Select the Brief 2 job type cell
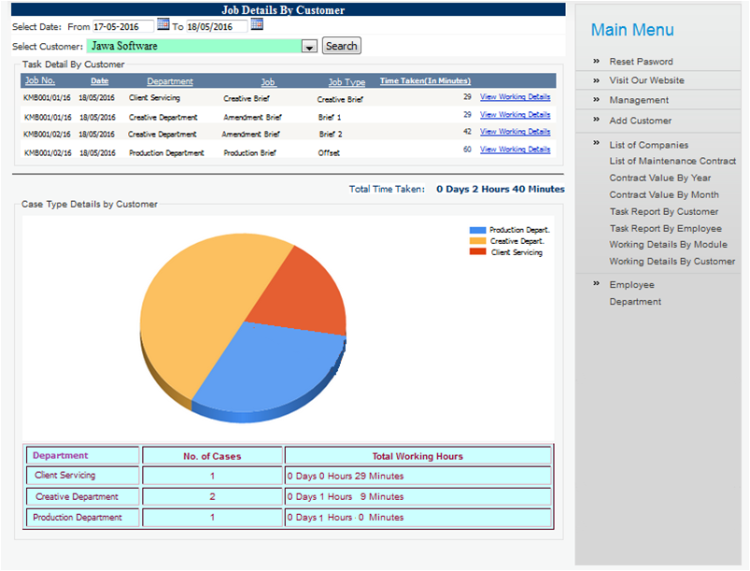Image resolution: width=750 pixels, height=571 pixels. [x=331, y=135]
